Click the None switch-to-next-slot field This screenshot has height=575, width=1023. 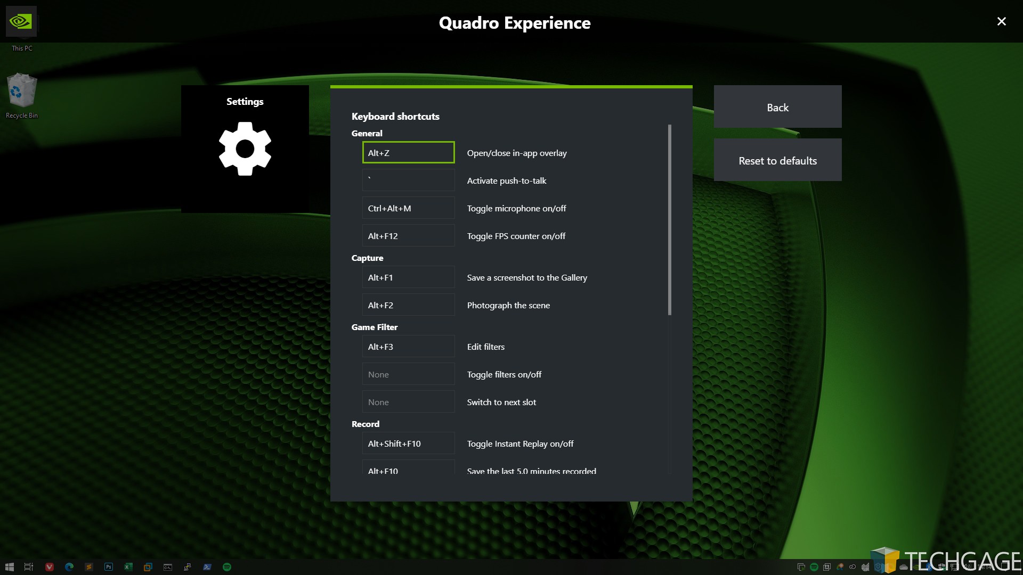click(x=408, y=401)
